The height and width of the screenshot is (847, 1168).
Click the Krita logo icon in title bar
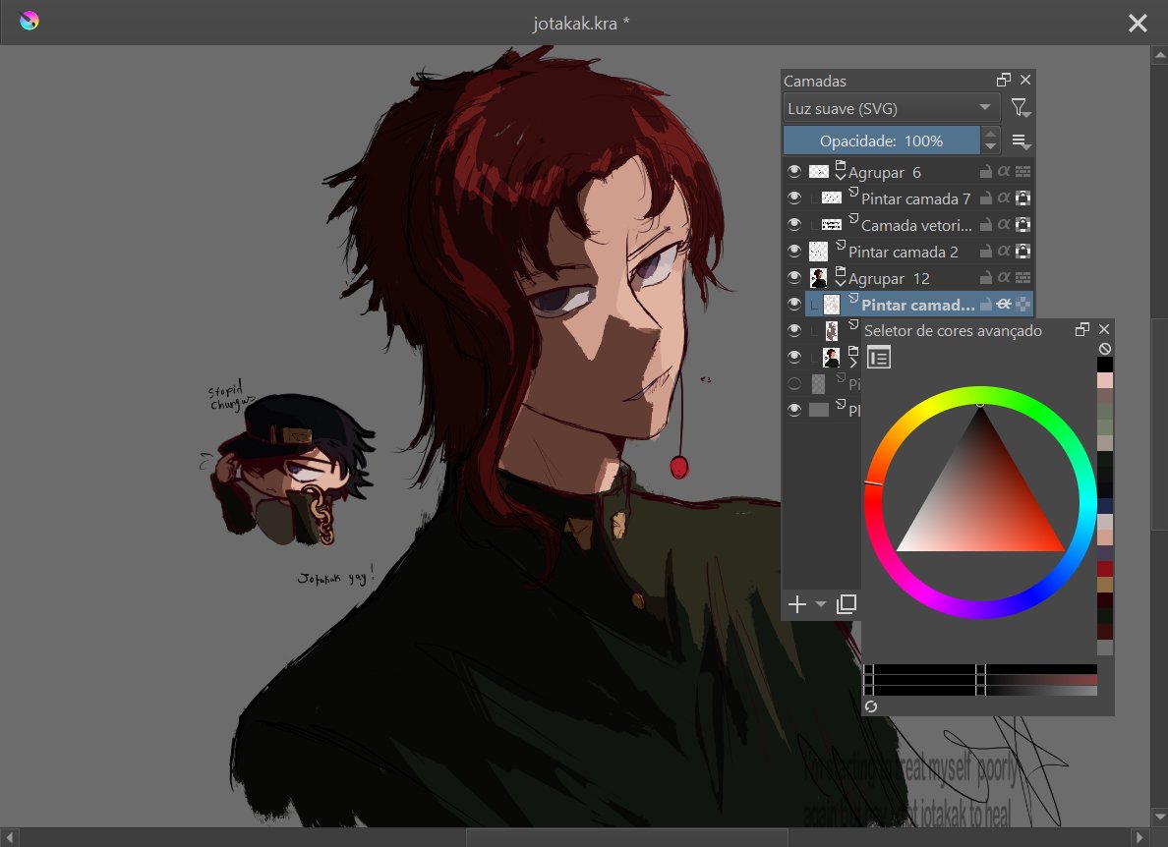[29, 21]
